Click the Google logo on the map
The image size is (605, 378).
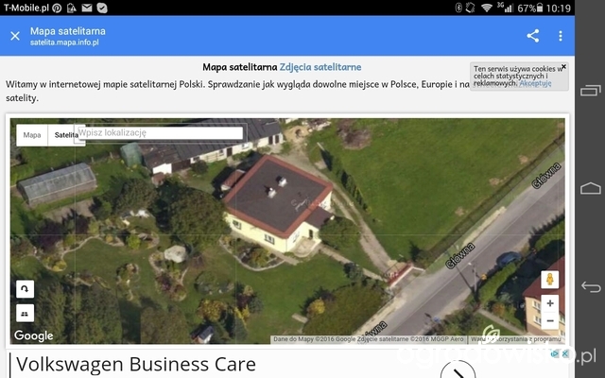34,335
